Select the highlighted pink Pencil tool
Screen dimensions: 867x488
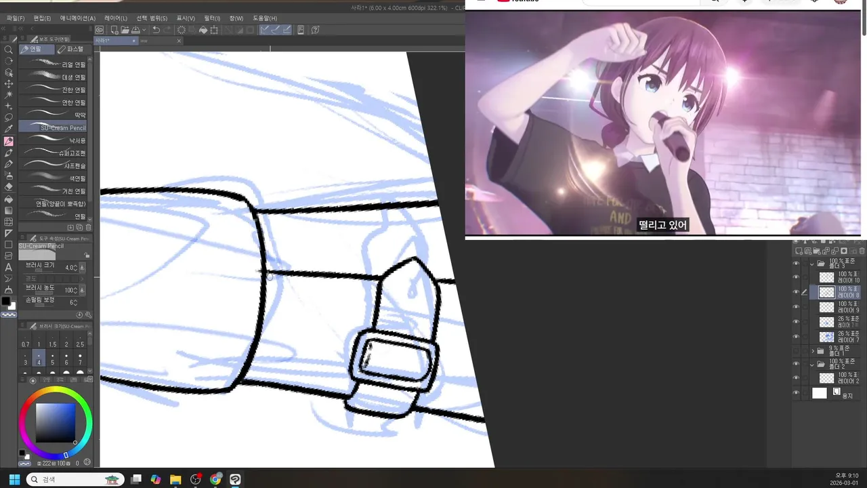[9, 141]
